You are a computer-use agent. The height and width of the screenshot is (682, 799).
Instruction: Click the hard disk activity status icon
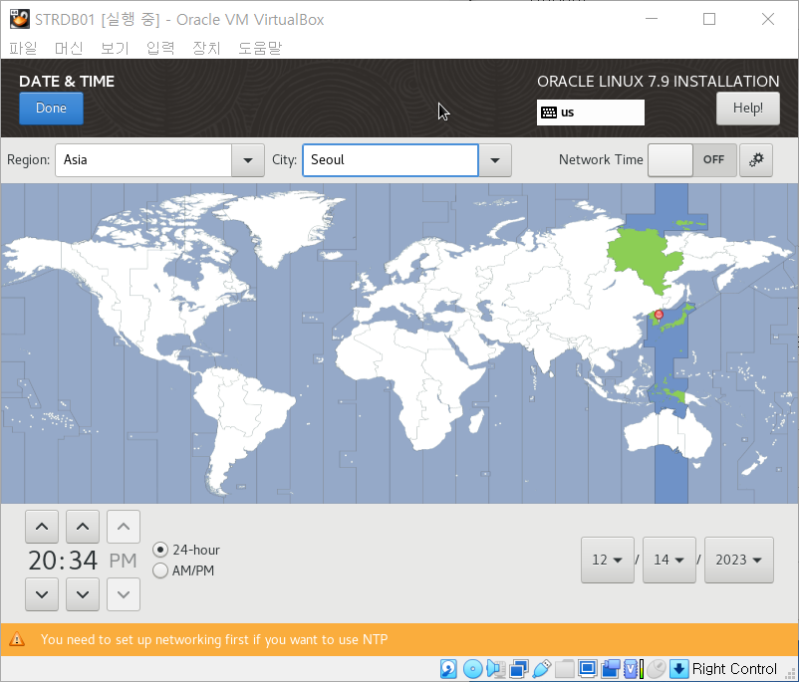(448, 669)
